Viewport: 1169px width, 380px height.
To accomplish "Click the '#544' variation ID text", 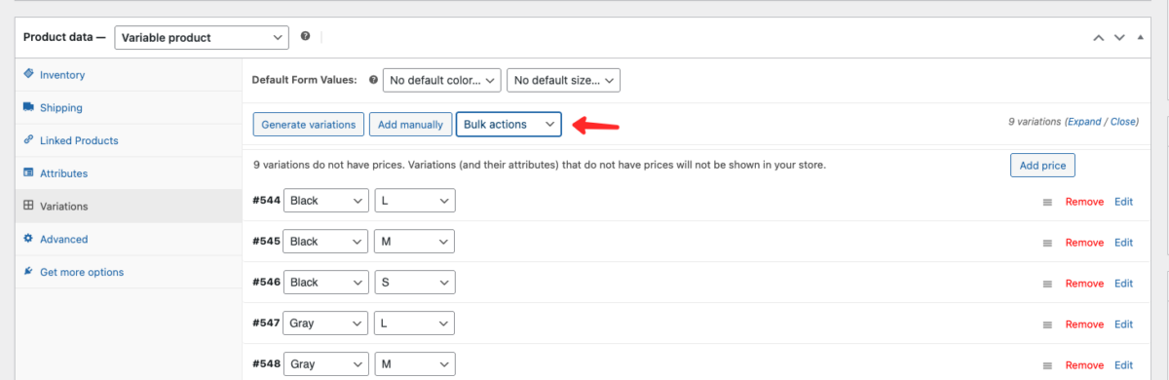I will coord(266,201).
